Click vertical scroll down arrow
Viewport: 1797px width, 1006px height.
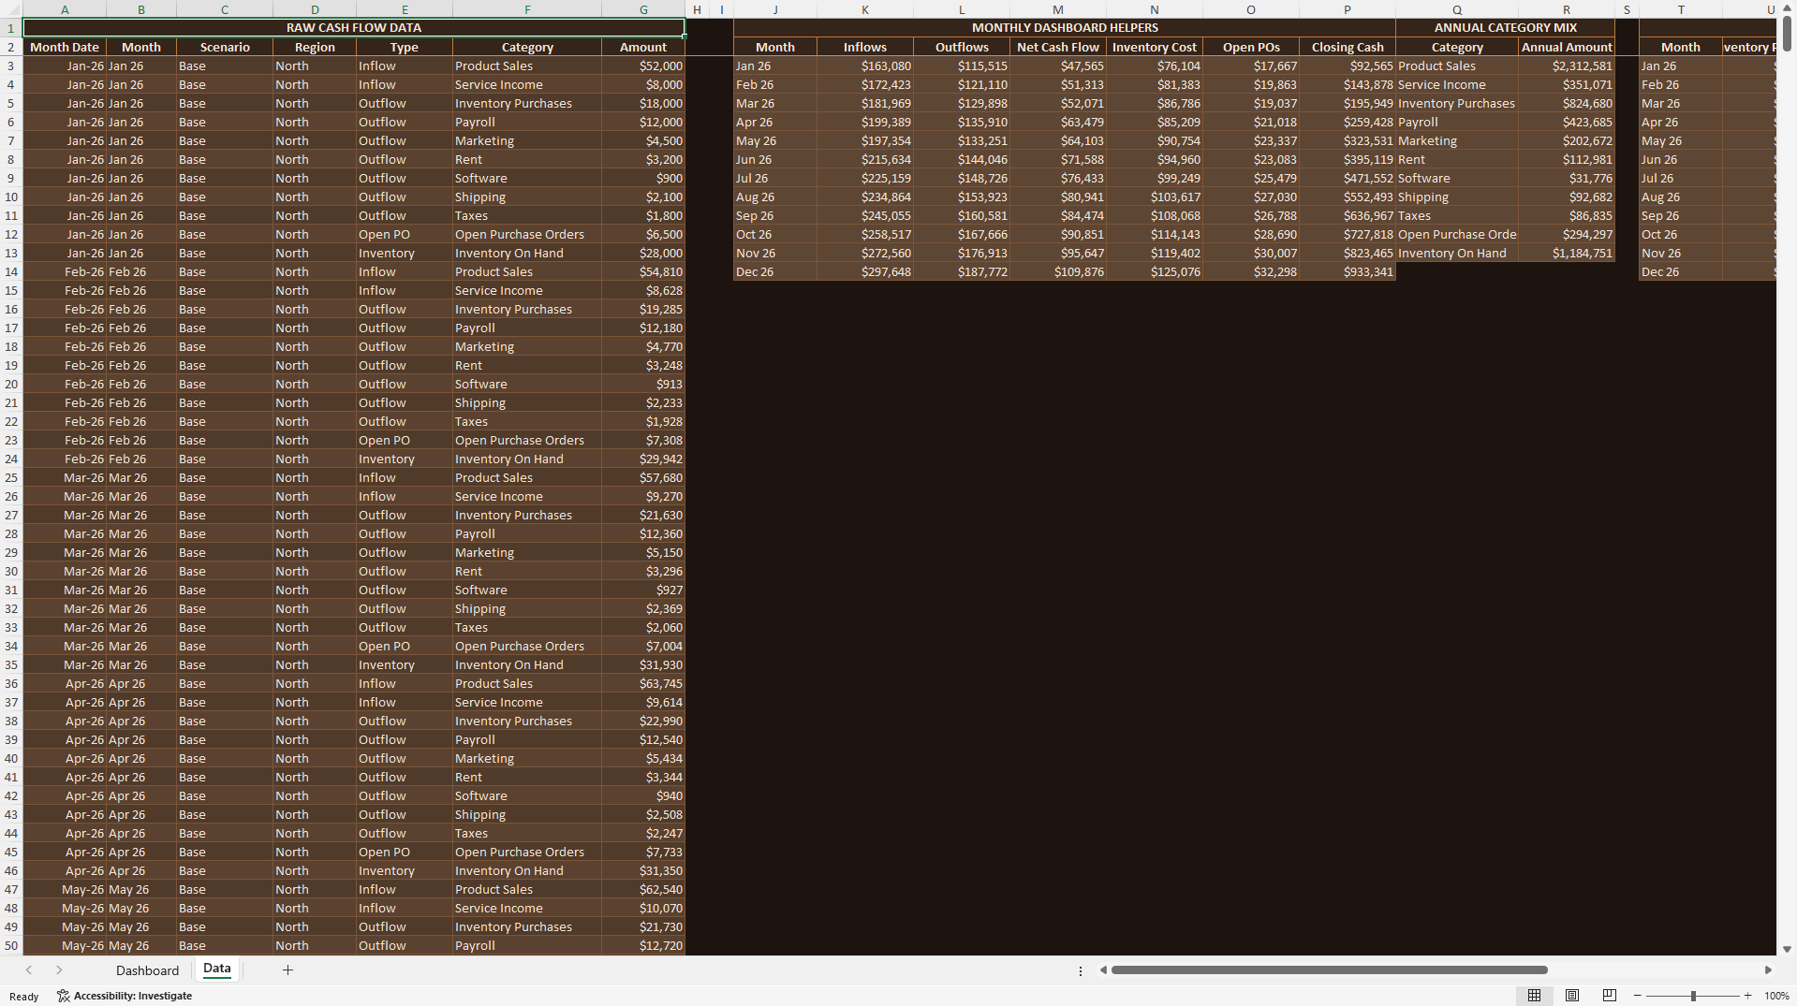point(1787,949)
